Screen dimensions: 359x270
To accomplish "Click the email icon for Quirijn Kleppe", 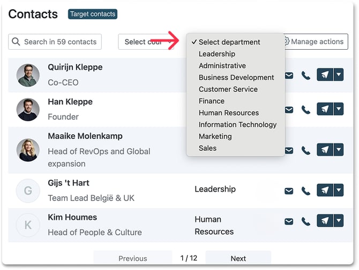I will 289,75.
